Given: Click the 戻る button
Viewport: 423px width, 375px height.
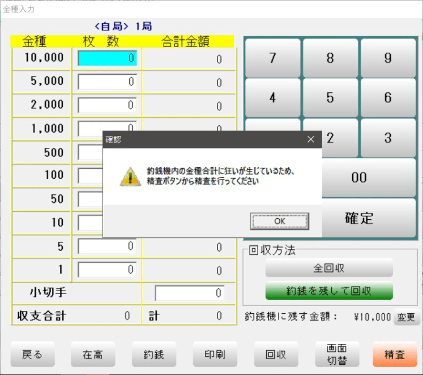Looking at the screenshot, I should 31,355.
